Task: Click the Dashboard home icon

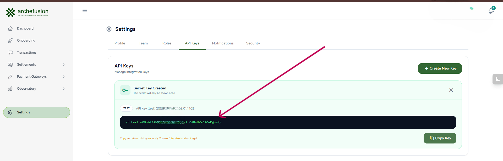Action: click(10, 28)
